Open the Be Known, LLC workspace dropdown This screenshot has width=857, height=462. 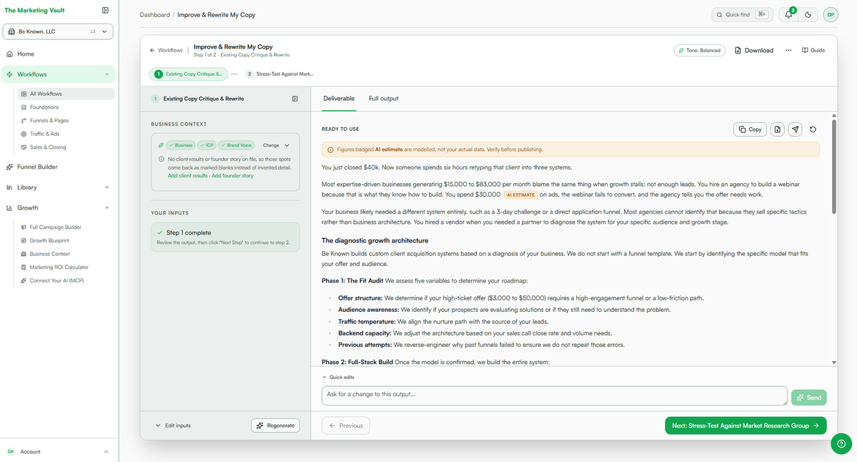[x=58, y=31]
